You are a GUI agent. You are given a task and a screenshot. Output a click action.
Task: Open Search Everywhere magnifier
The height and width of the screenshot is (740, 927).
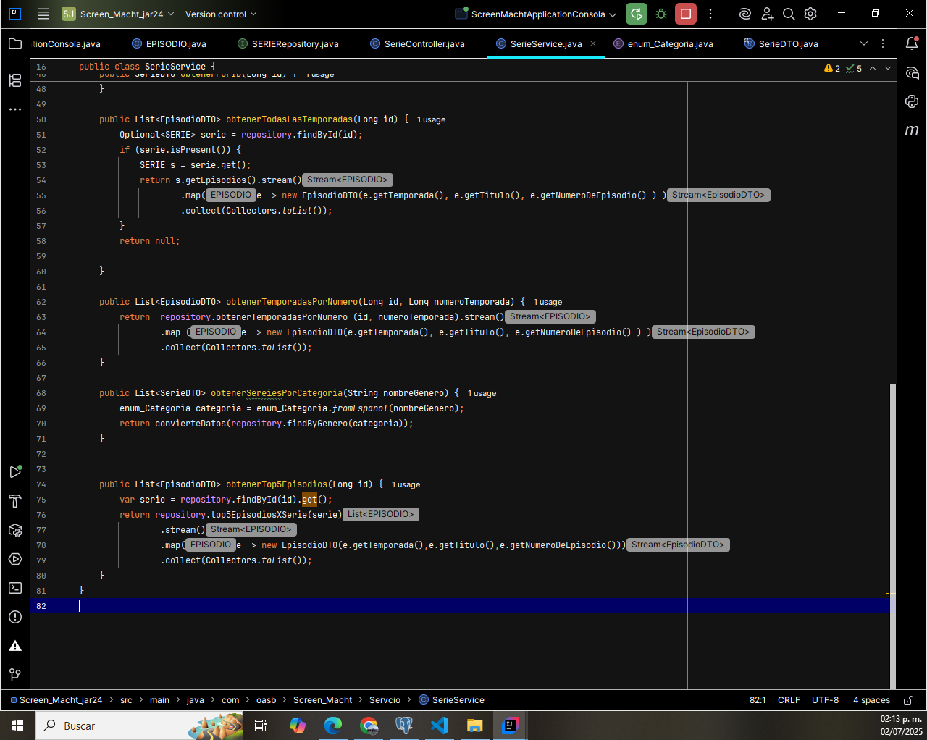[x=789, y=14]
